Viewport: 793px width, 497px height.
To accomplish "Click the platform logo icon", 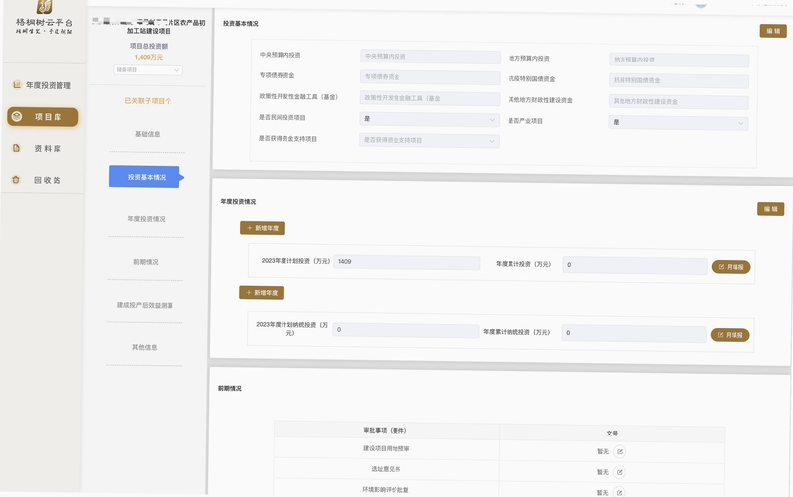I will (x=44, y=7).
